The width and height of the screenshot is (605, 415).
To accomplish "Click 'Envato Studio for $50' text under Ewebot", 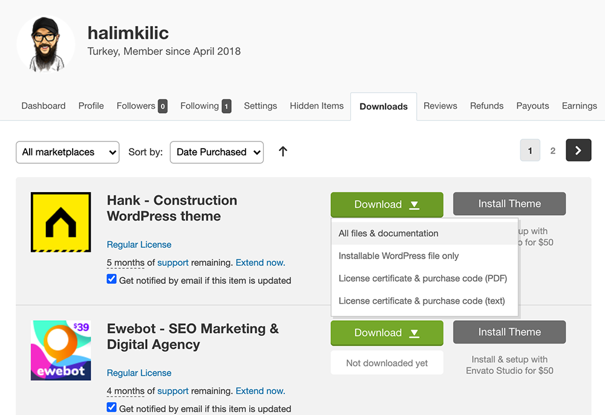I will pos(509,371).
